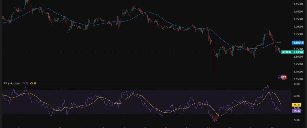Click the RSI overbought peak above 70
The height and width of the screenshot is (128, 307).
[x=268, y=86]
